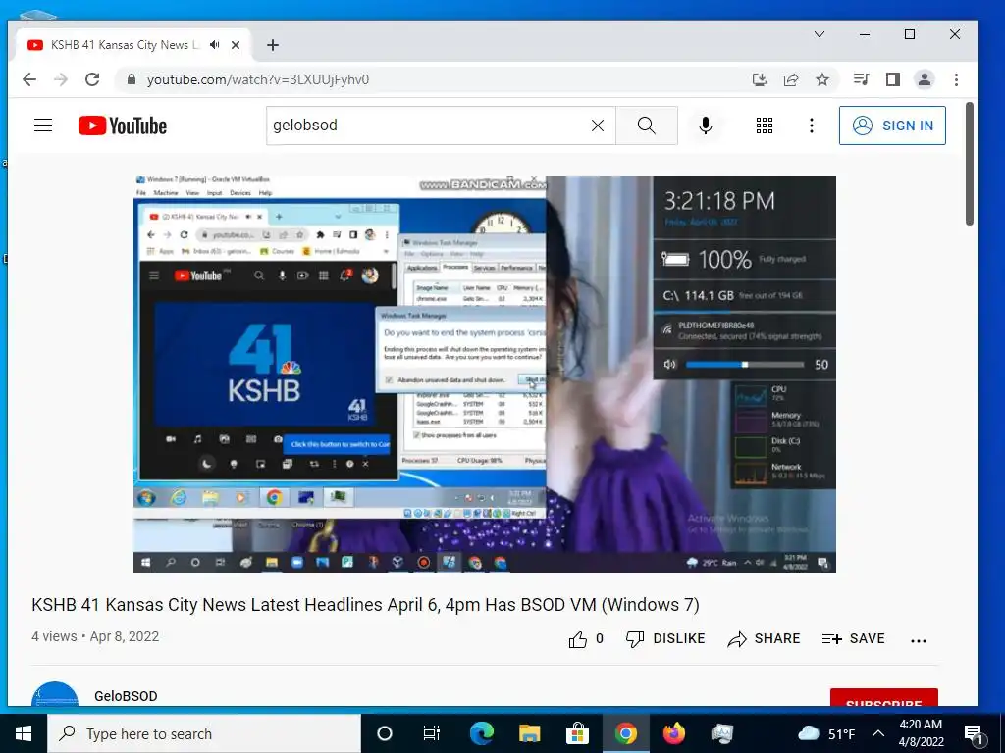This screenshot has width=1005, height=753.
Task: Open YouTube settings three-dot menu
Action: (x=812, y=125)
